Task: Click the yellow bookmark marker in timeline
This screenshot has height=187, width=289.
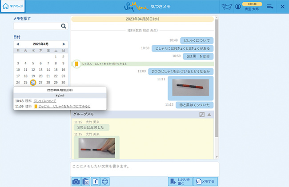Action: (x=76, y=64)
